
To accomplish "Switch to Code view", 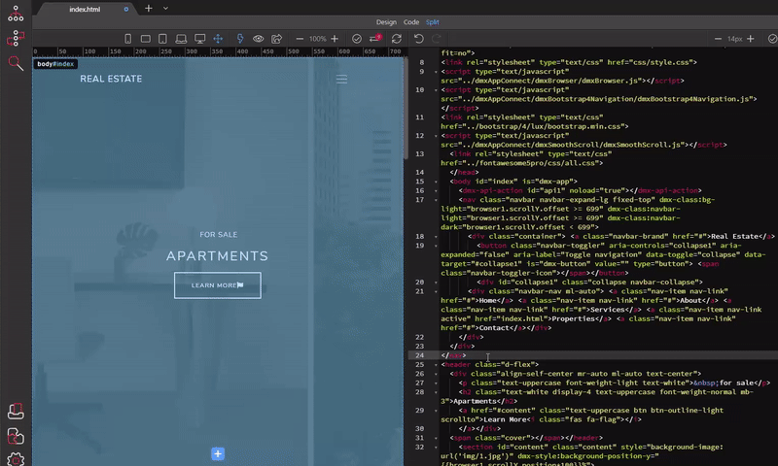I will coord(411,21).
